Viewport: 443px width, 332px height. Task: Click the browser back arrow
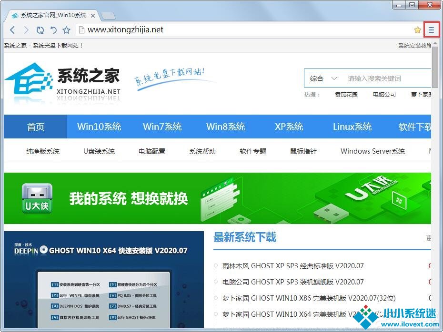12,30
